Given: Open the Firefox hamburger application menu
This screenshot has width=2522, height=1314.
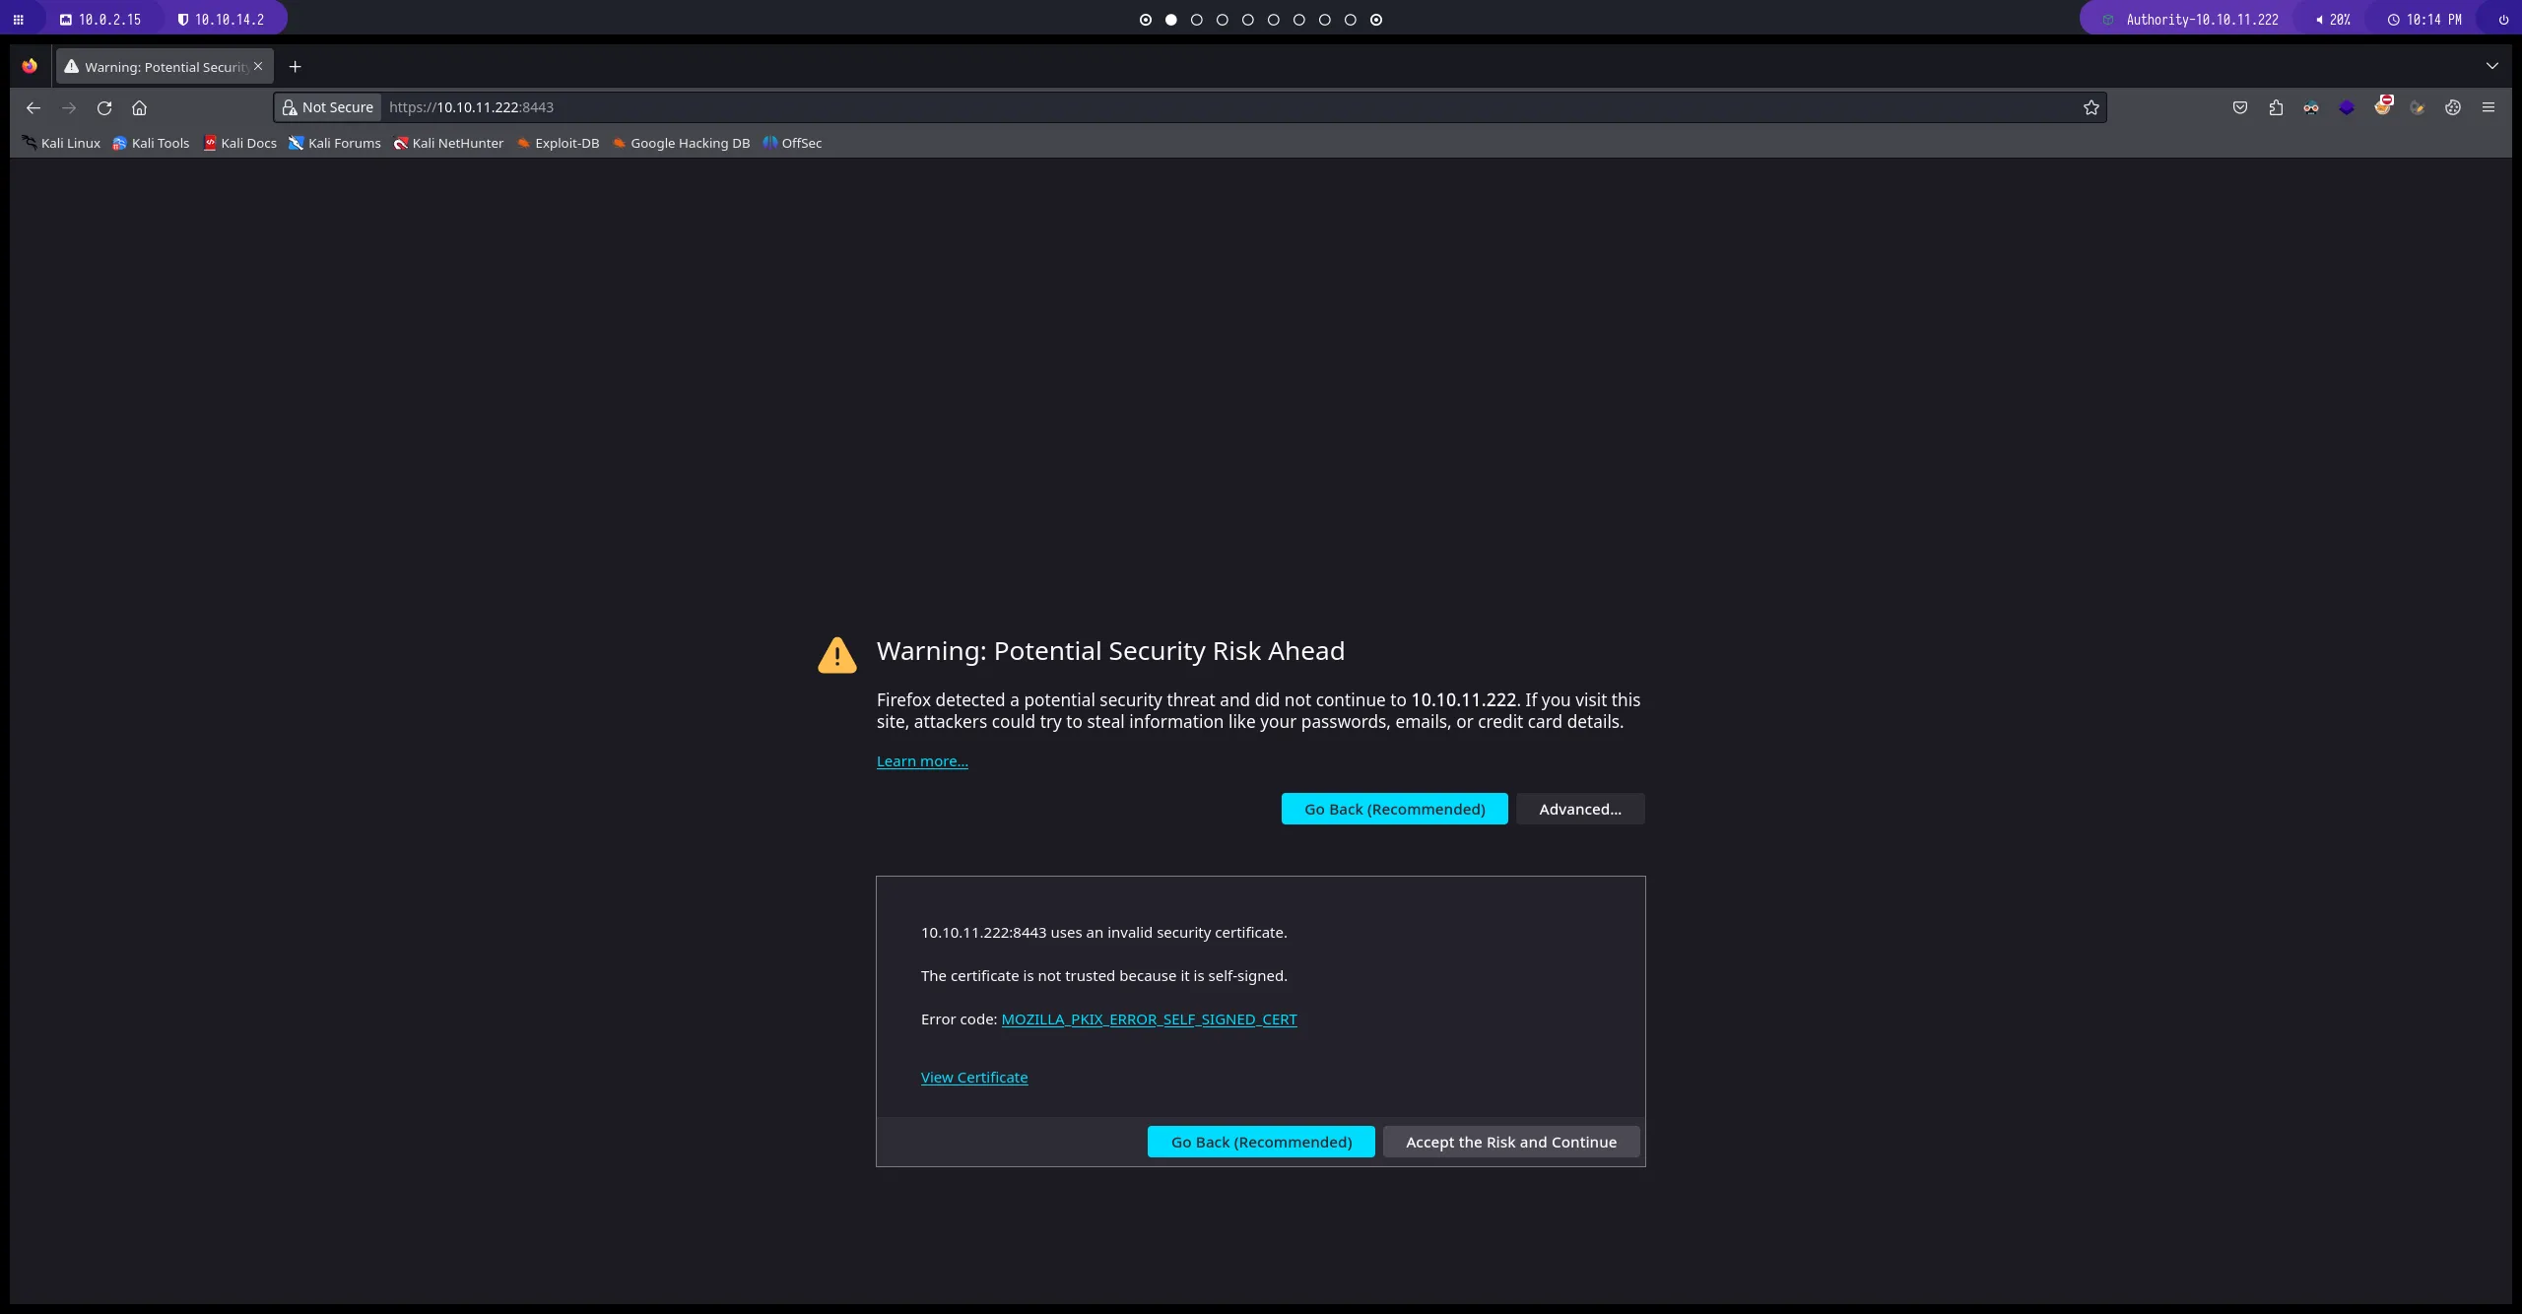Looking at the screenshot, I should 2488,107.
